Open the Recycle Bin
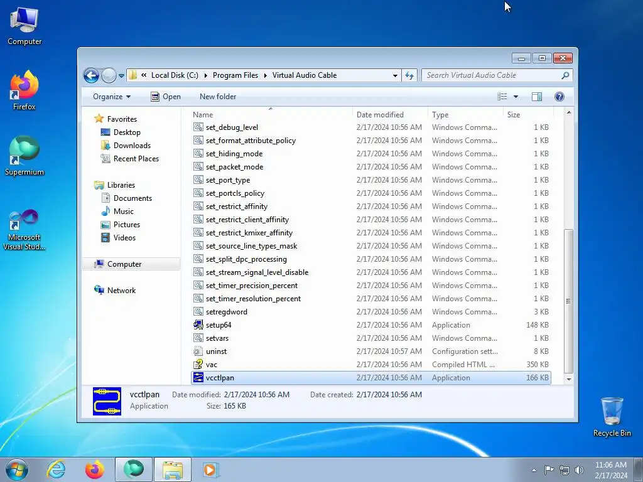 click(612, 417)
